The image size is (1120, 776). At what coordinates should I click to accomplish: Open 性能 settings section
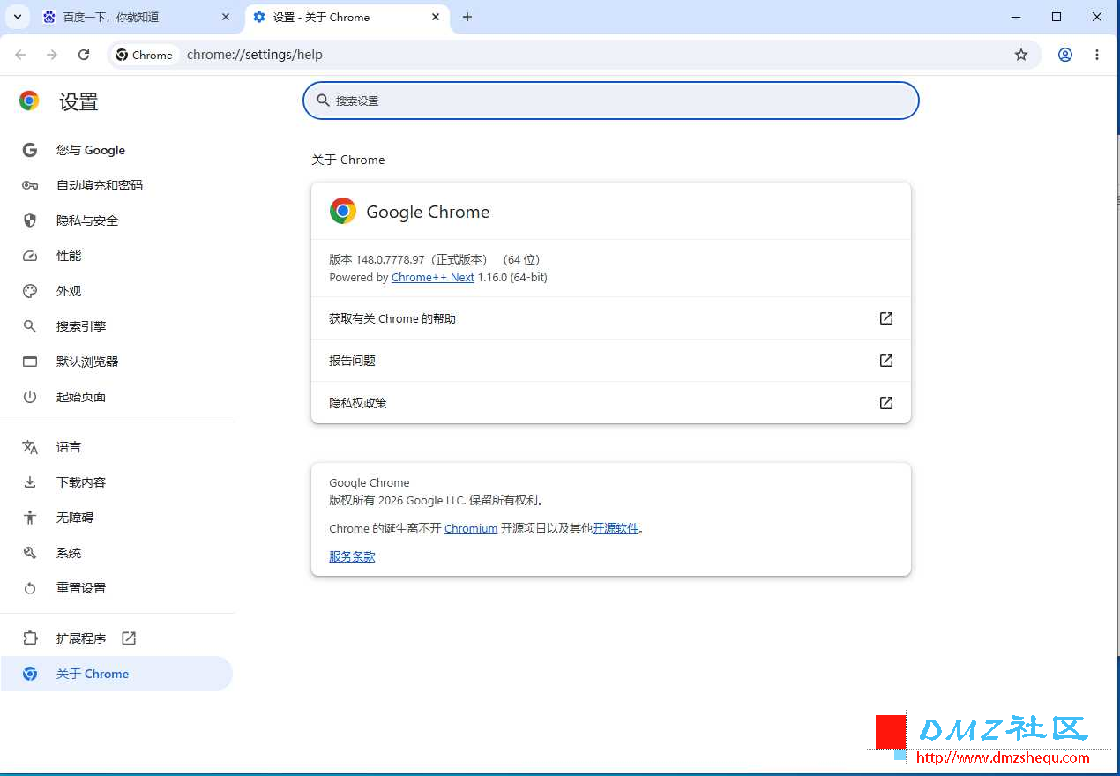(x=116, y=256)
